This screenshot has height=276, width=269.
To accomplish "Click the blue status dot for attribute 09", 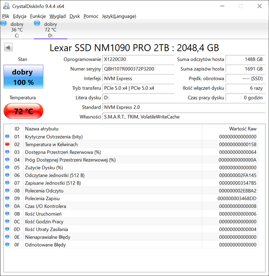I will pyautogui.click(x=7, y=198).
